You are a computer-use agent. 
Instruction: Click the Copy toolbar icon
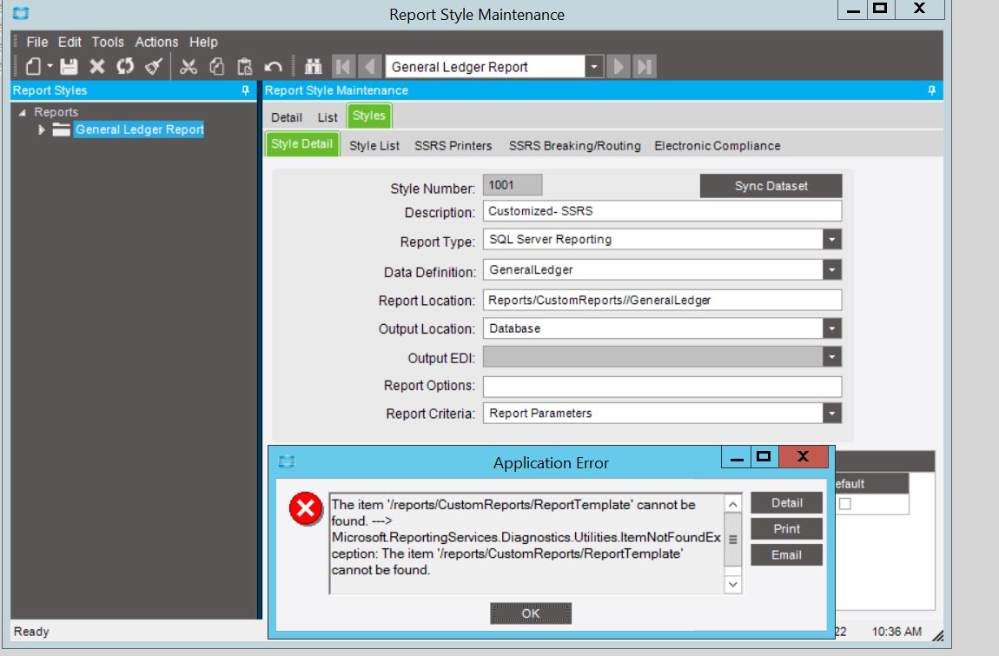click(216, 66)
